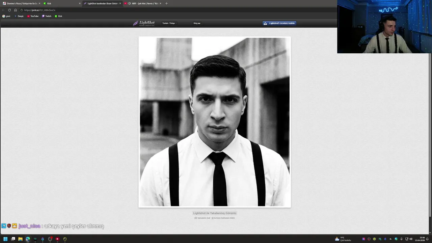432x243 pixels.
Task: Click the benzerini bul link
Action: pyautogui.click(x=202, y=218)
